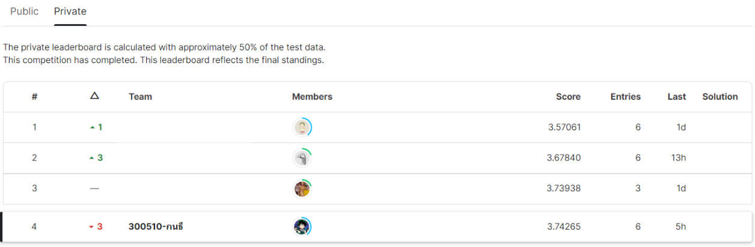Select the score 3.74265 in highlighted row
Screen dimensions: 755x247
click(564, 227)
